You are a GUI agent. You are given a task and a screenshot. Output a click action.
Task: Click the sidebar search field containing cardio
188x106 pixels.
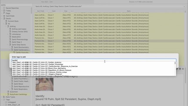(16, 5)
